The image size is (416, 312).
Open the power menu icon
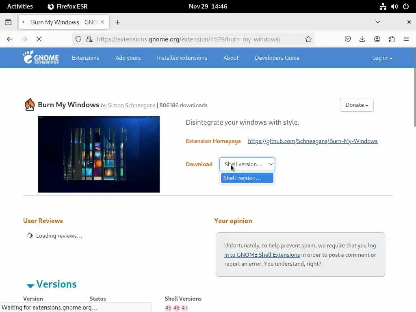tap(406, 6)
